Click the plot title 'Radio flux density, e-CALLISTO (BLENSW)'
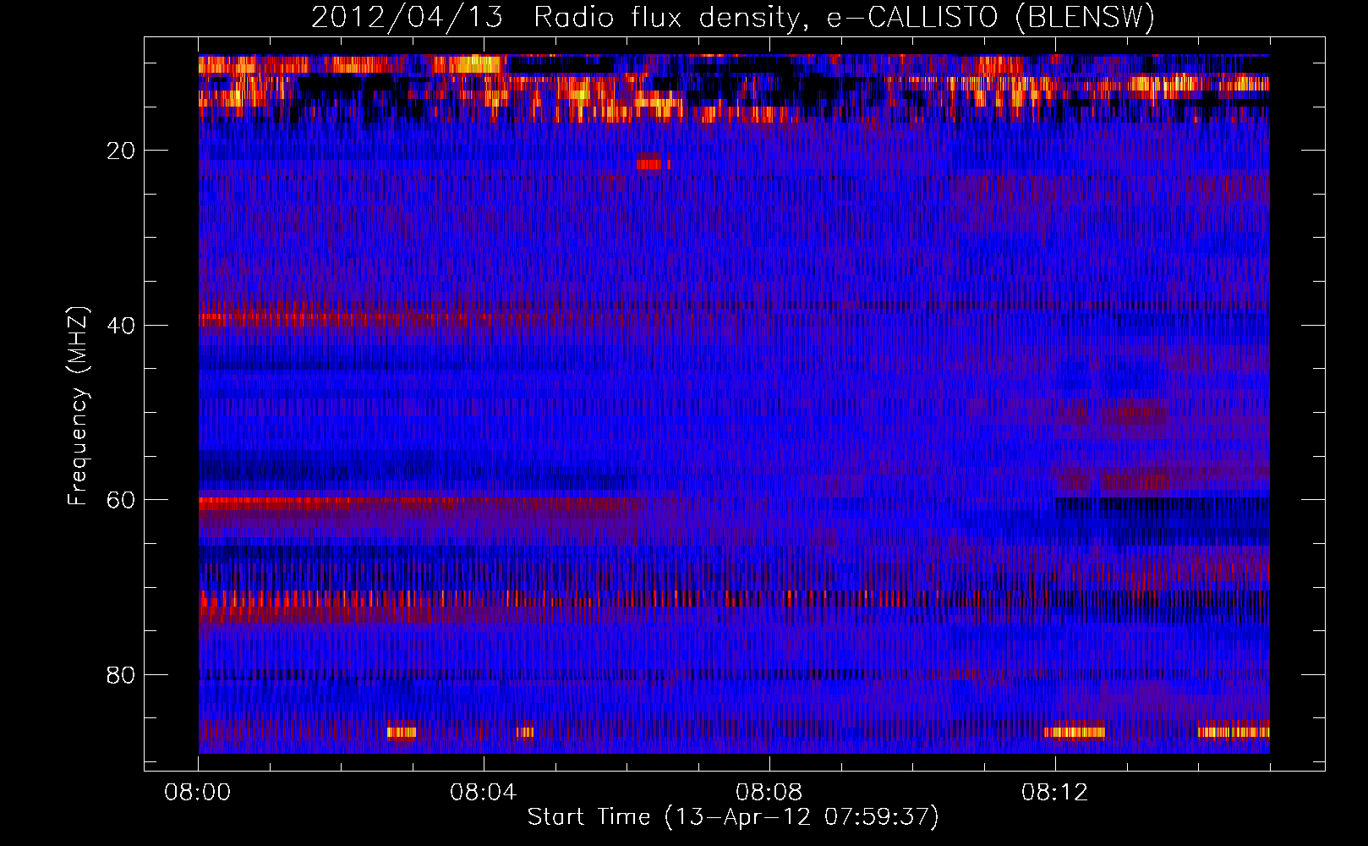This screenshot has height=846, width=1368. (845, 18)
